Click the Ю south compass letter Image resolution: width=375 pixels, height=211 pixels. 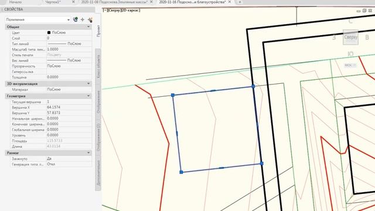tap(350, 54)
